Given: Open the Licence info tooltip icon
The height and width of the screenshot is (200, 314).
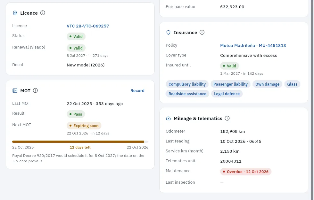Looking at the screenshot, I should click(43, 13).
